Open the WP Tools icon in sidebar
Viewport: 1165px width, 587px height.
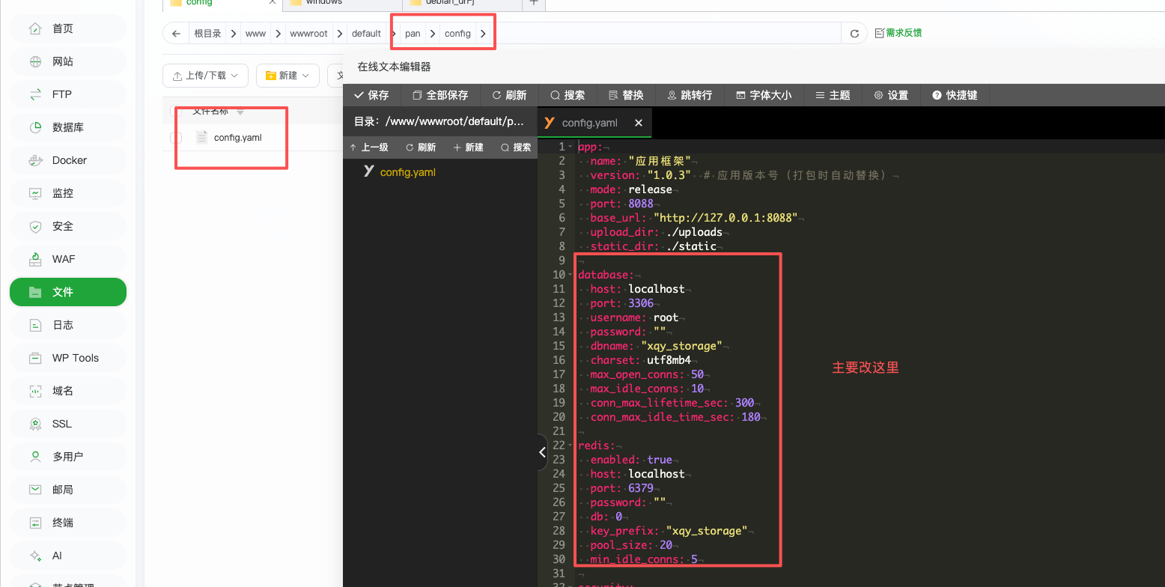coord(35,358)
